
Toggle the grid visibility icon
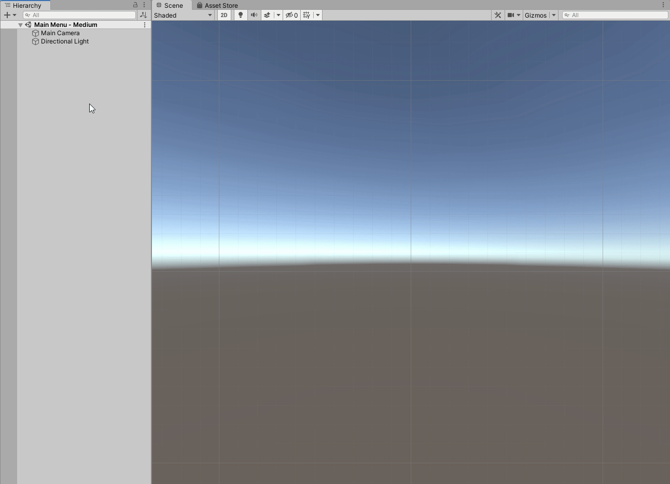[x=307, y=15]
